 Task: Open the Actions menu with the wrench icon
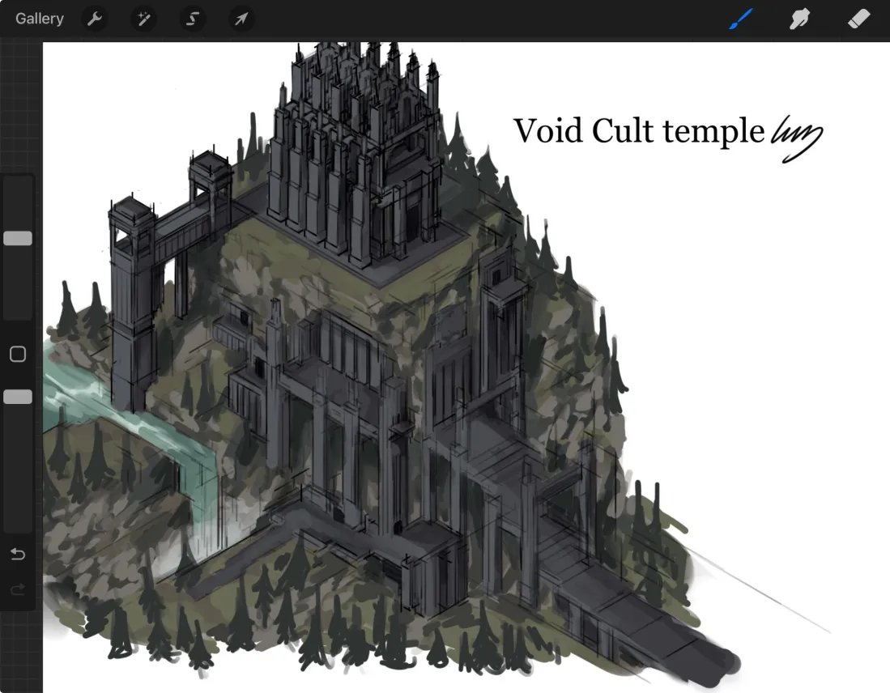95,18
